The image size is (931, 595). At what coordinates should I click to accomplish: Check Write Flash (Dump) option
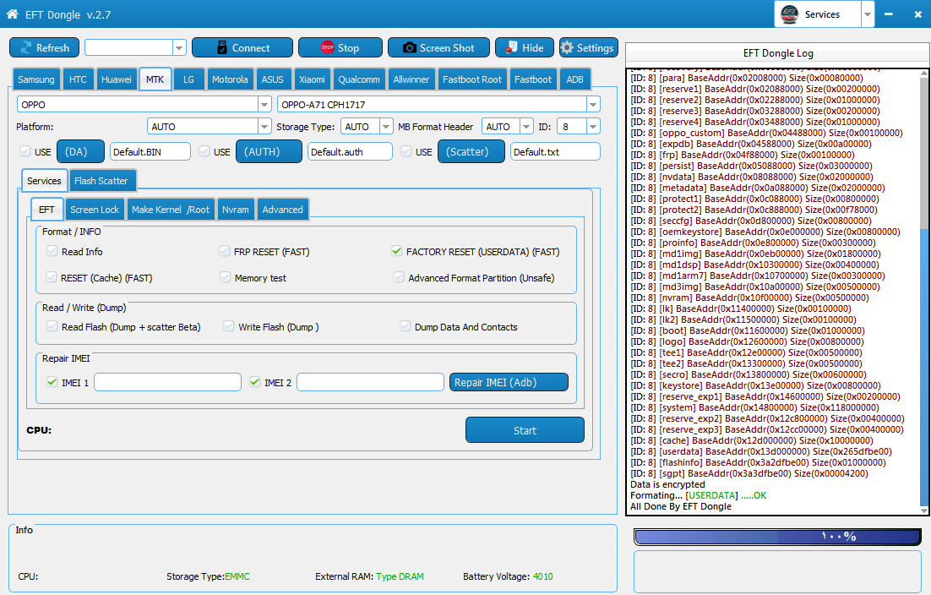coord(229,326)
